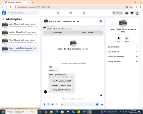Open the taskbar clock showing 3:26 PM

coord(133,112)
